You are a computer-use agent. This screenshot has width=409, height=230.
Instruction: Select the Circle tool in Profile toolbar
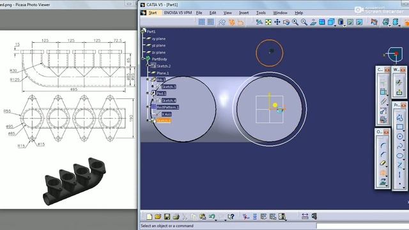(399, 136)
